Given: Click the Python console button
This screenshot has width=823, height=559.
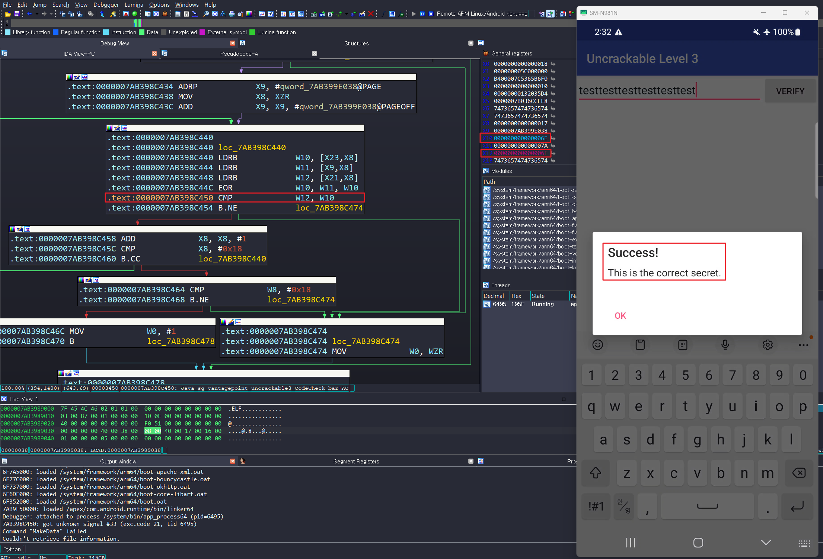Looking at the screenshot, I should pyautogui.click(x=12, y=549).
